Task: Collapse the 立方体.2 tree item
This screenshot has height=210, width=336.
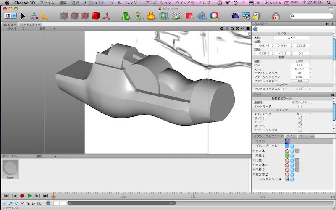Action: pyautogui.click(x=254, y=174)
